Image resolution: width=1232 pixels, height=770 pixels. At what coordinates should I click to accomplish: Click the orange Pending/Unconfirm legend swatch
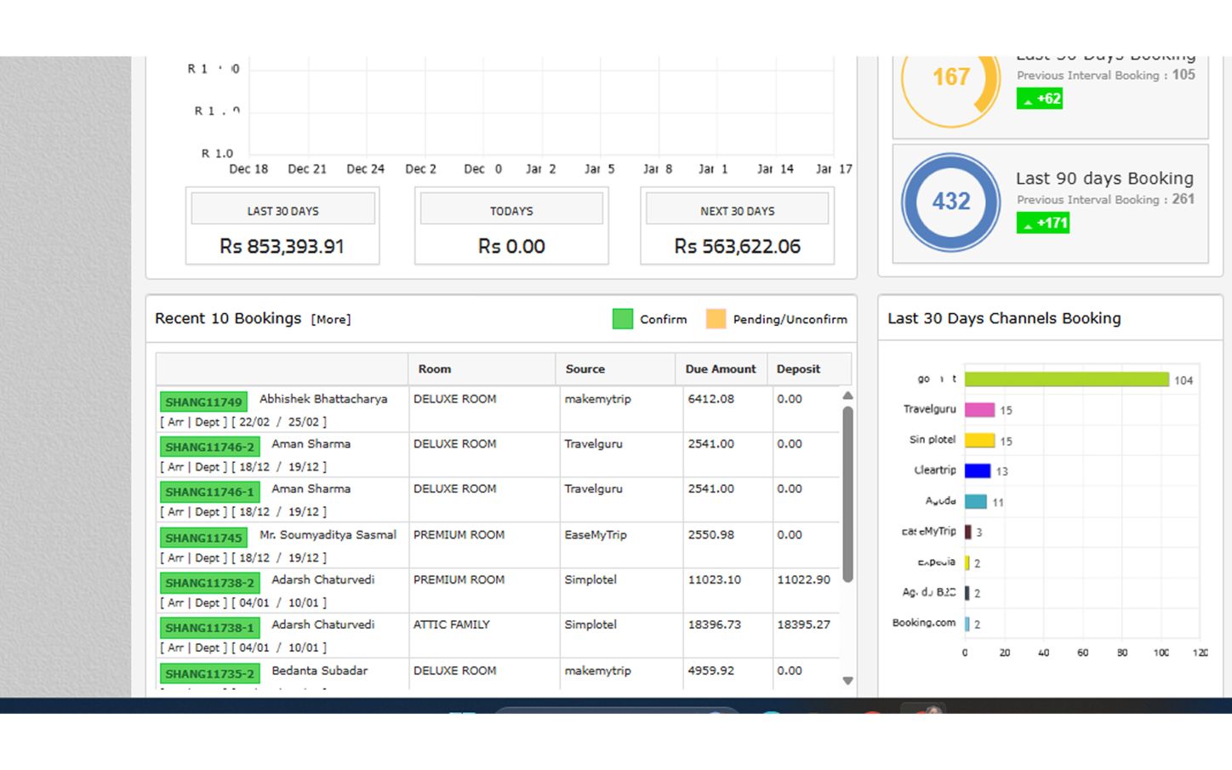click(716, 319)
